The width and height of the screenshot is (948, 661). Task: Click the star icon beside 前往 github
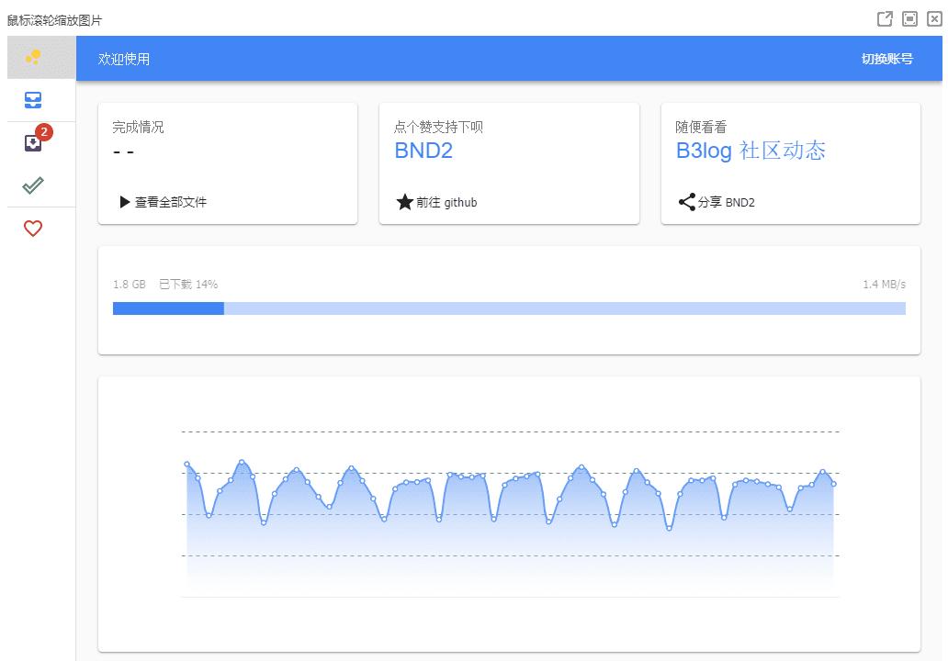click(x=404, y=202)
